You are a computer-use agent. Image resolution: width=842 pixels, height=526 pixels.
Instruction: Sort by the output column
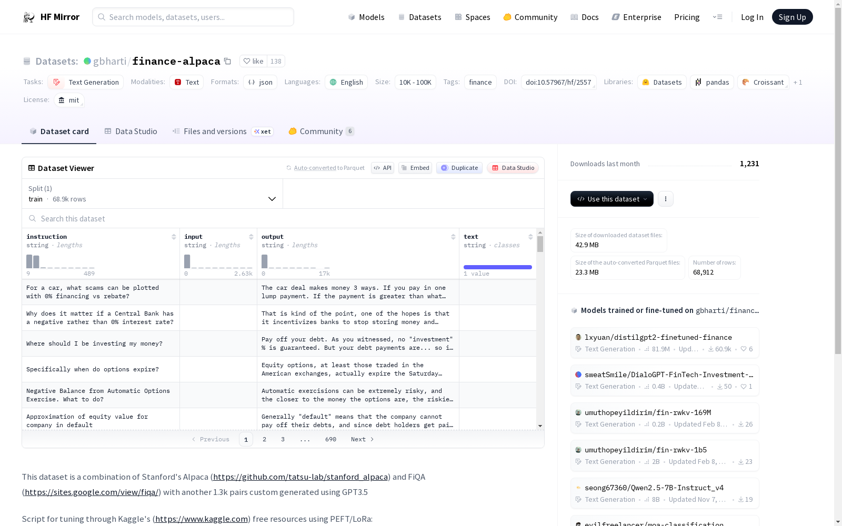[x=453, y=237]
